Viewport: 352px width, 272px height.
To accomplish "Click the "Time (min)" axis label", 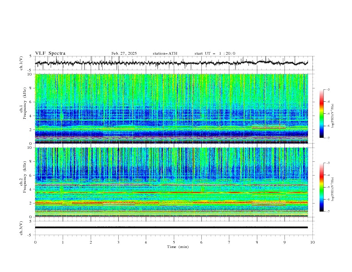I will point(178,247).
